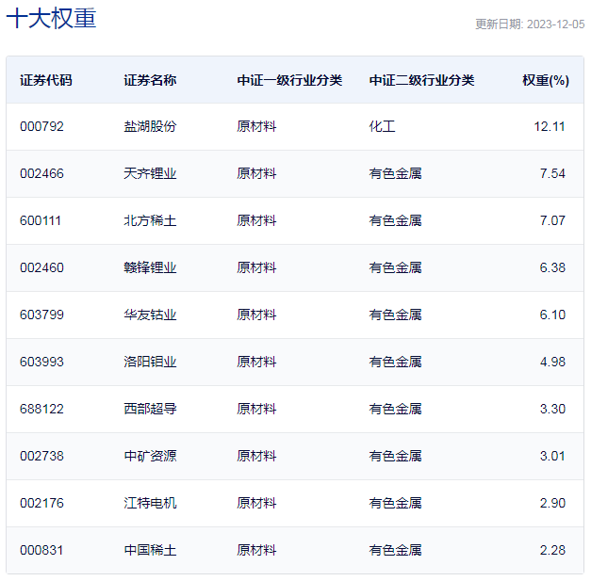Click weight value 6.38

(x=552, y=267)
